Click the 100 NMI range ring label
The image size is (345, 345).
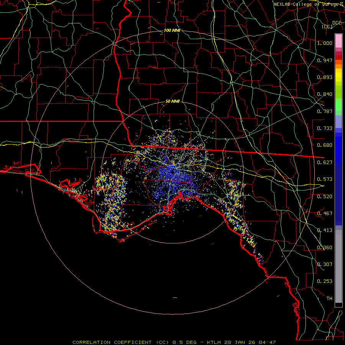[172, 30]
